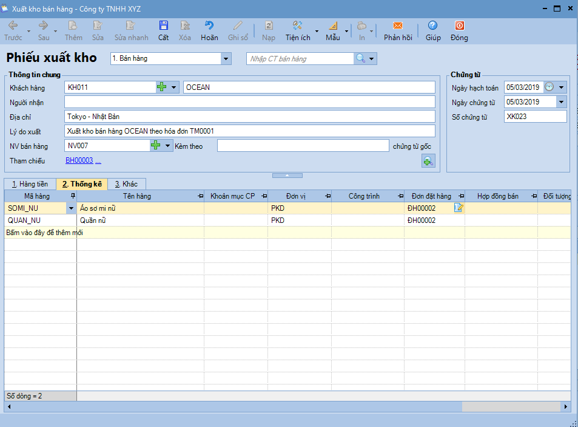The width and height of the screenshot is (578, 427).
Task: Open the BH00003 reference link
Action: pyautogui.click(x=79, y=160)
